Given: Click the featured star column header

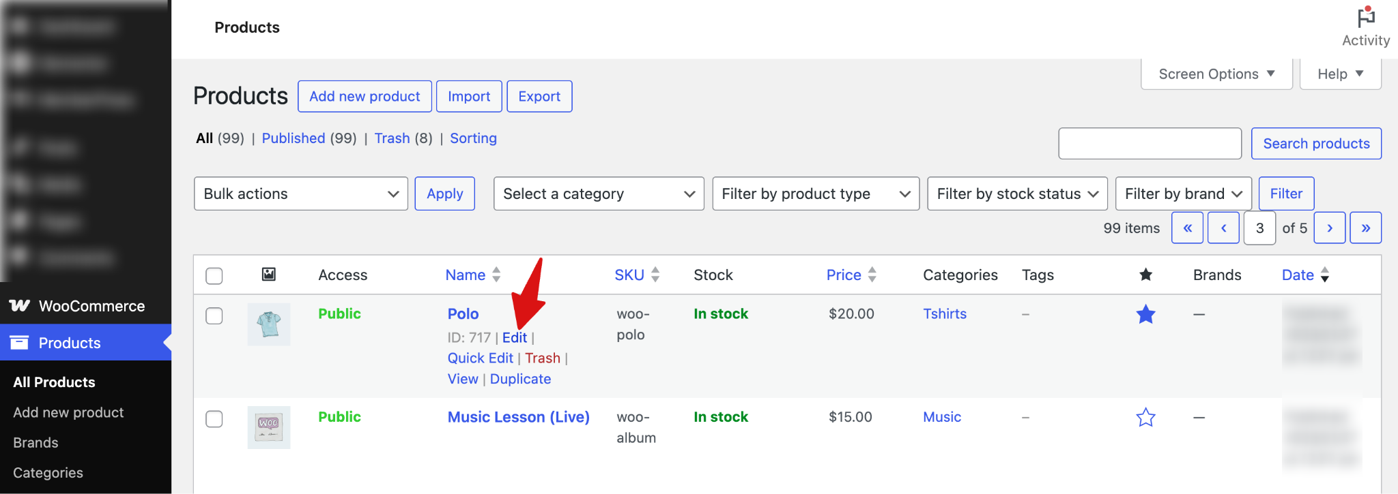Looking at the screenshot, I should 1146,275.
